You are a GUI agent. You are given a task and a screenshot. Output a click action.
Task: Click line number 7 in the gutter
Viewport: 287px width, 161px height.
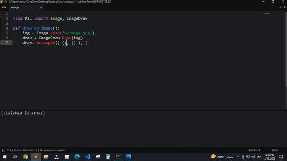click(x=7, y=43)
